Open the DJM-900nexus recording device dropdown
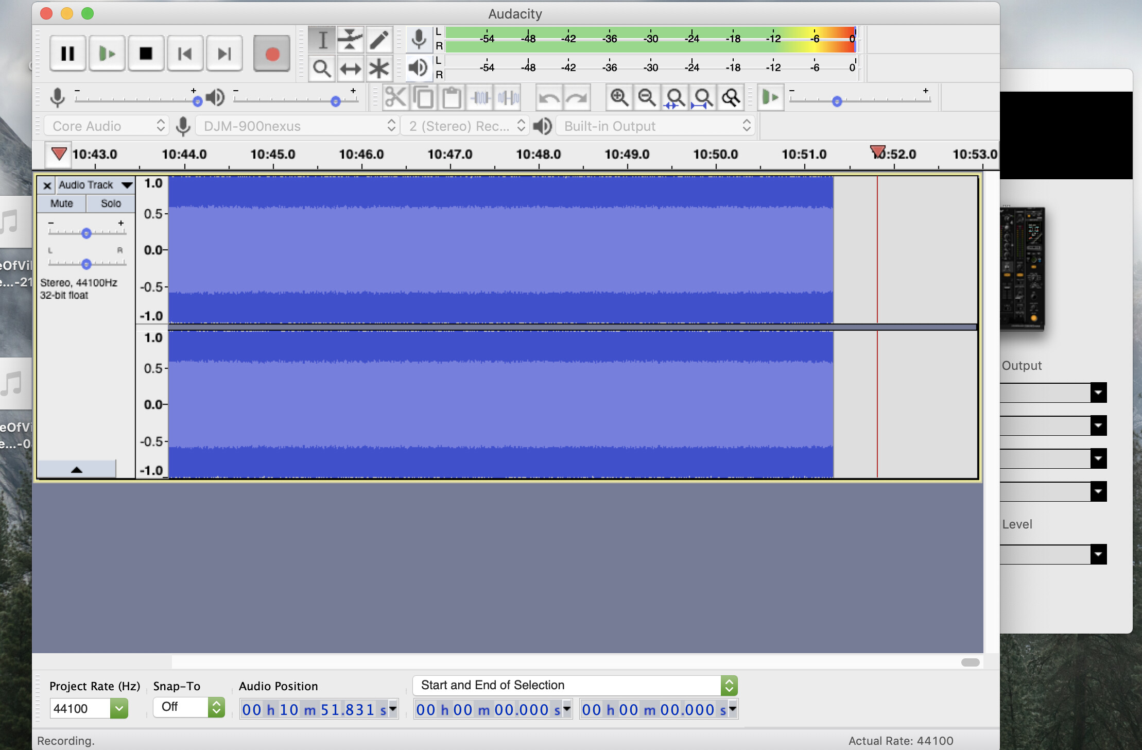 297,126
